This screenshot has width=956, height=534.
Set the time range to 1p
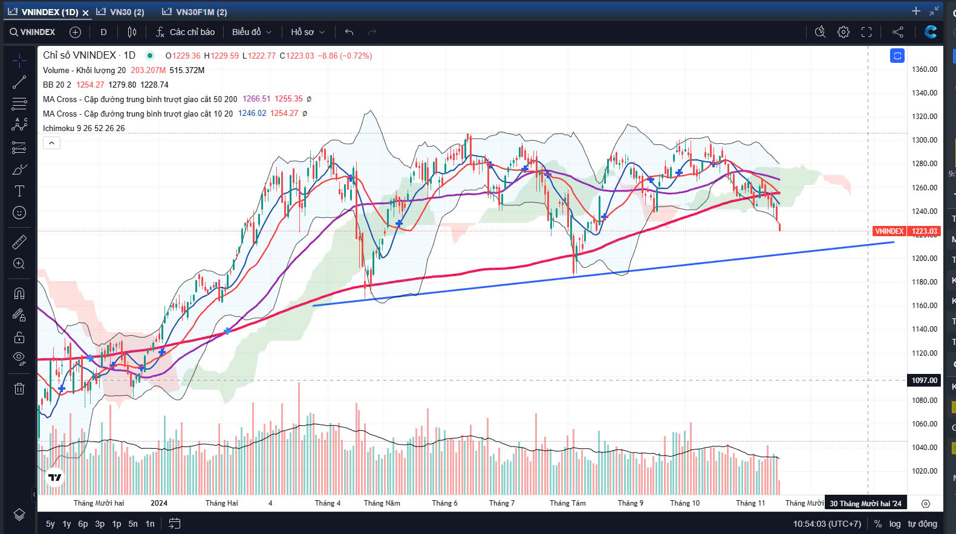click(117, 524)
